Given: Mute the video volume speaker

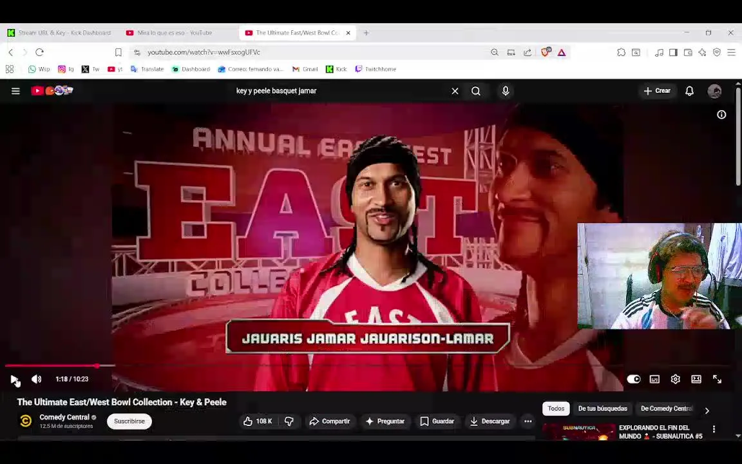Looking at the screenshot, I should (37, 379).
